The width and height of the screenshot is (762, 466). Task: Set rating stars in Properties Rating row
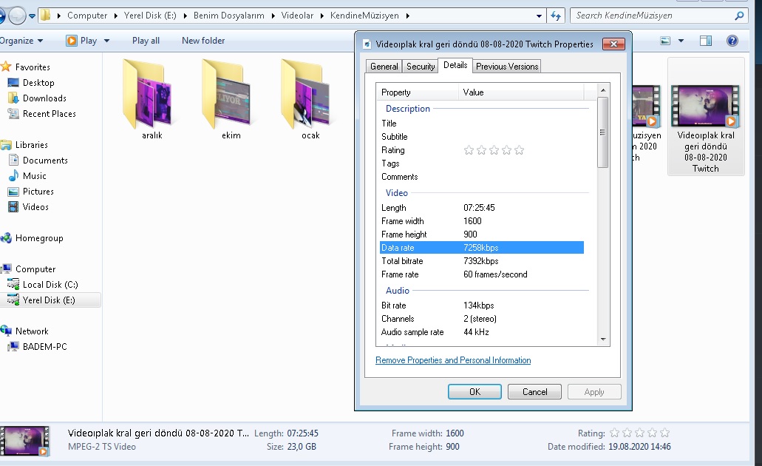[494, 150]
